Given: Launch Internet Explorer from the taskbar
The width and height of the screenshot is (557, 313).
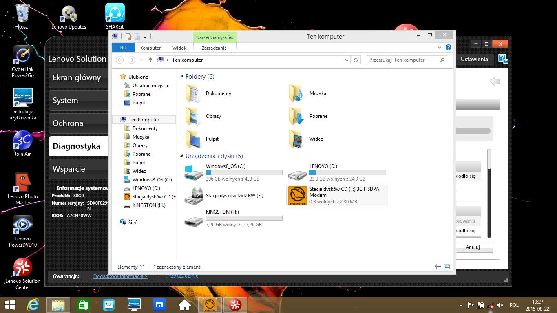Looking at the screenshot, I should tap(33, 304).
